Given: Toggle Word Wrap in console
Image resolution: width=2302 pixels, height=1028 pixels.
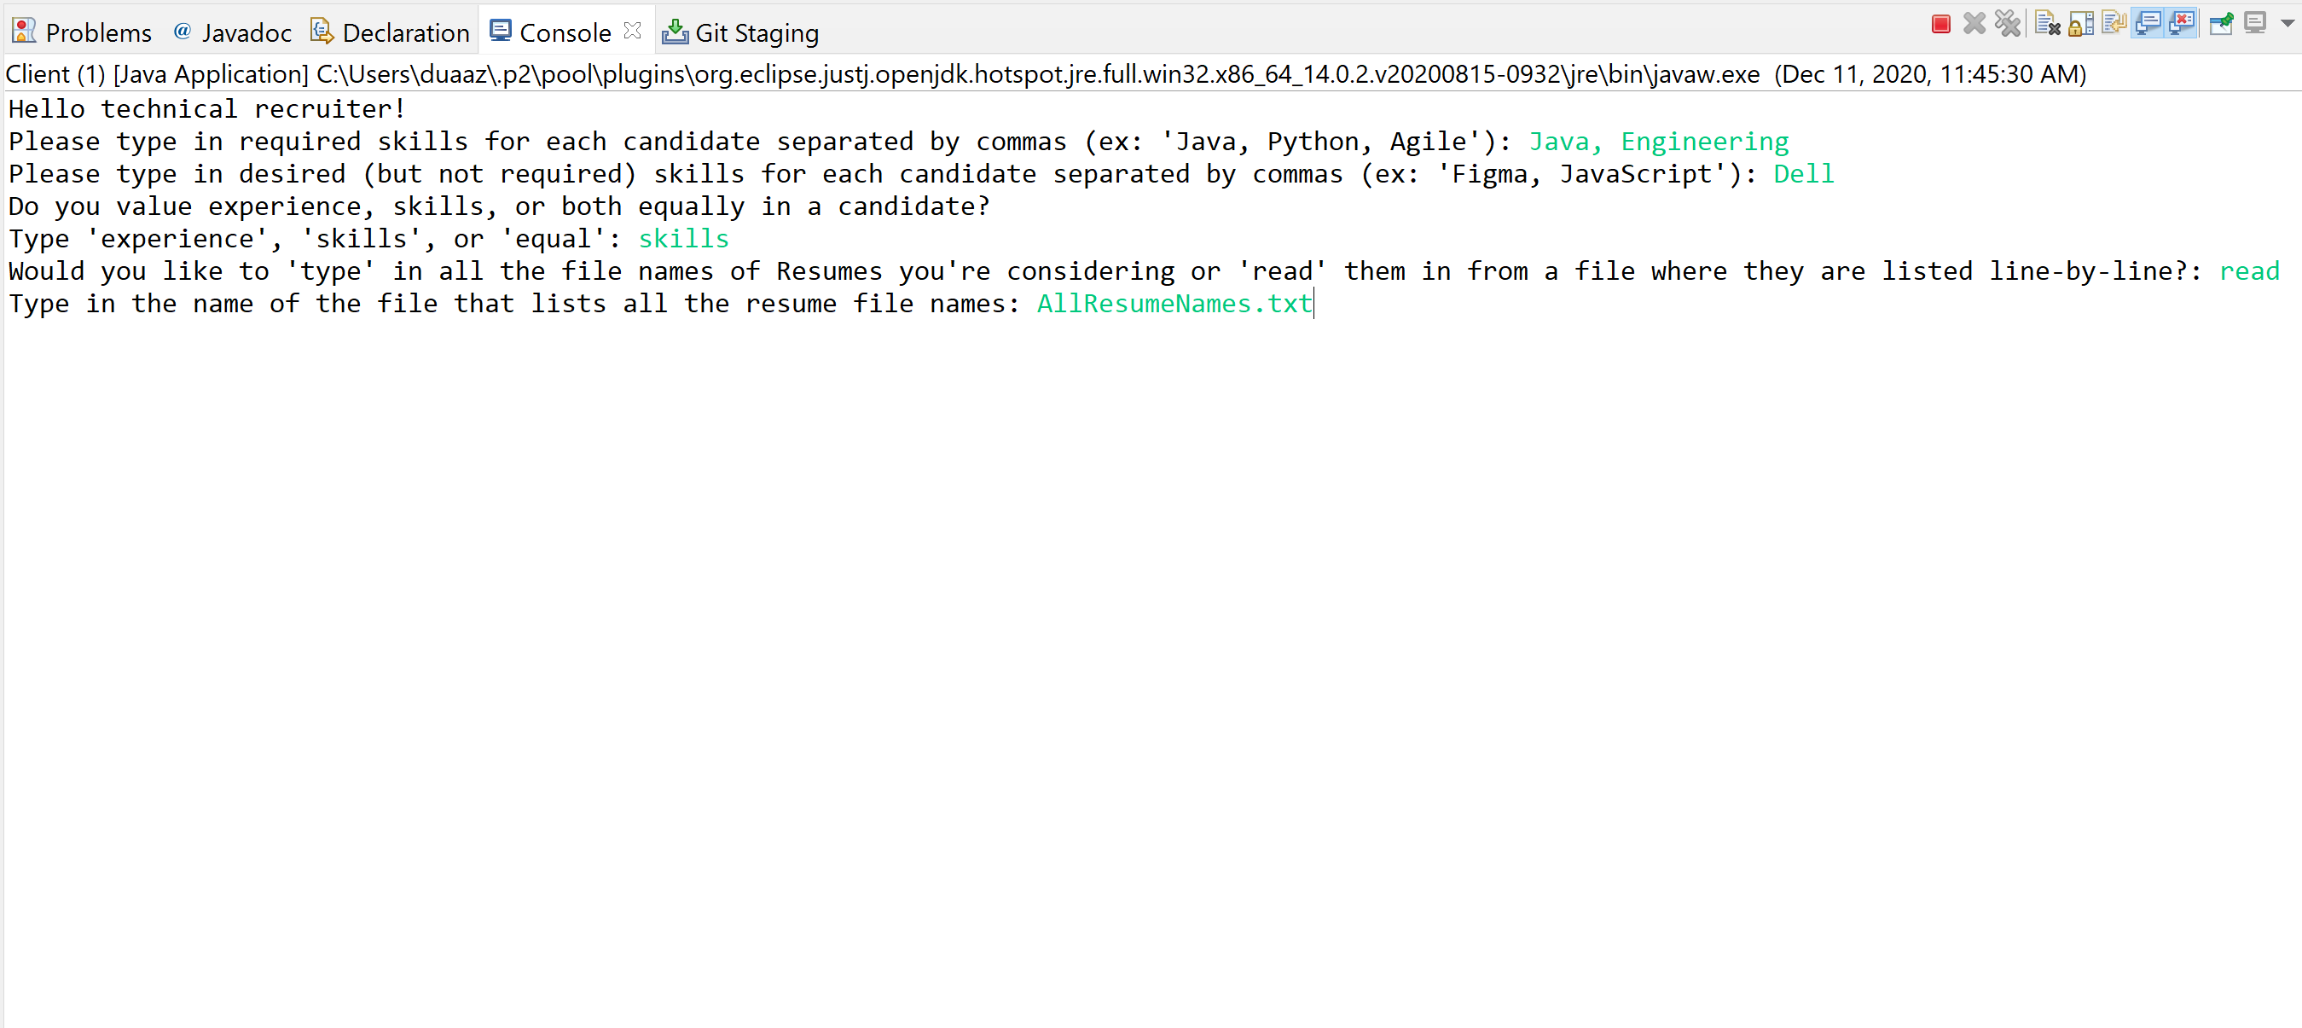Looking at the screenshot, I should tap(2114, 24).
